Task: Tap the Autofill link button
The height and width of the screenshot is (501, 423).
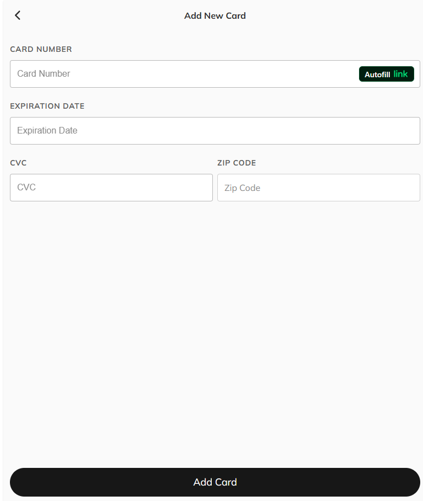Action: 386,74
